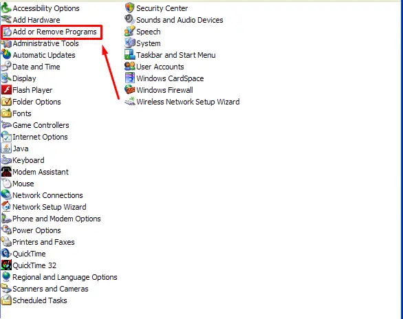The height and width of the screenshot is (319, 403).
Task: Click the Sounds and Audio Devices icon
Action: (130, 19)
